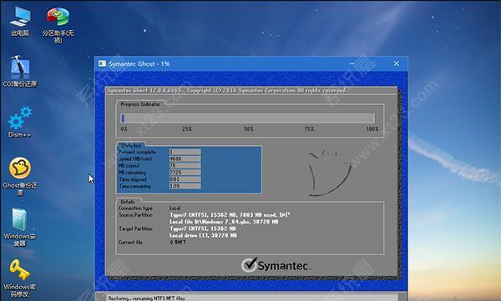Click the 50% progress scale label
Viewport: 501px width, 301px height.
coord(248,129)
